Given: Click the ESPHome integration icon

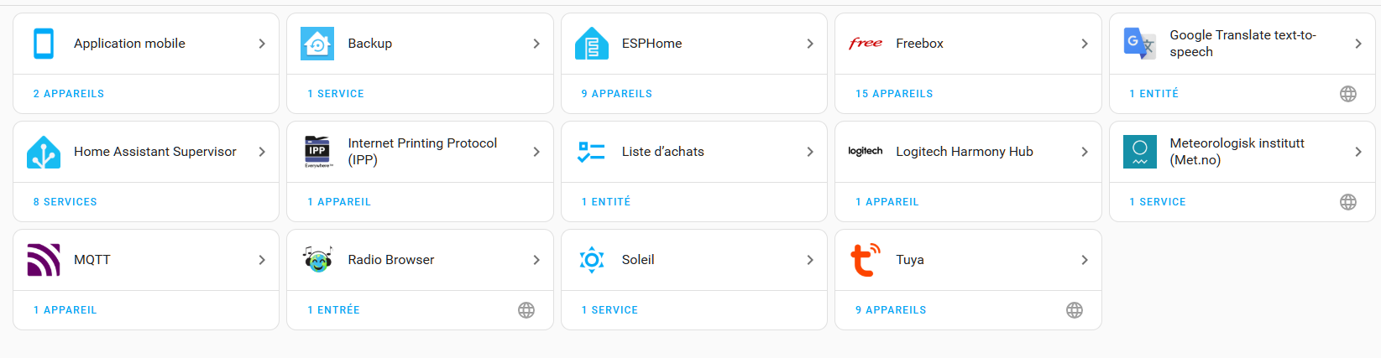Looking at the screenshot, I should pyautogui.click(x=592, y=44).
